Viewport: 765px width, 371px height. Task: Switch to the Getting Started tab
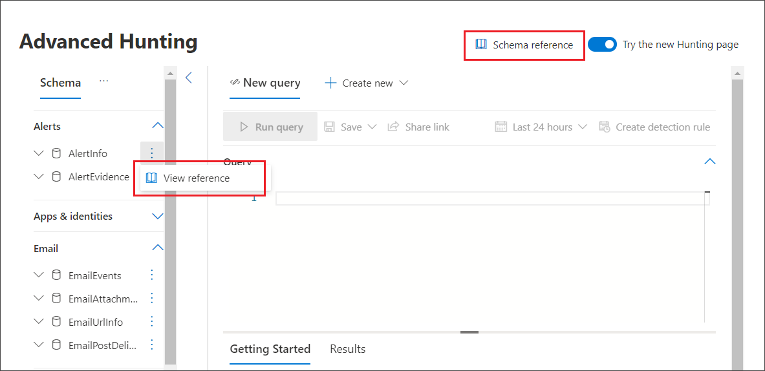tap(270, 349)
